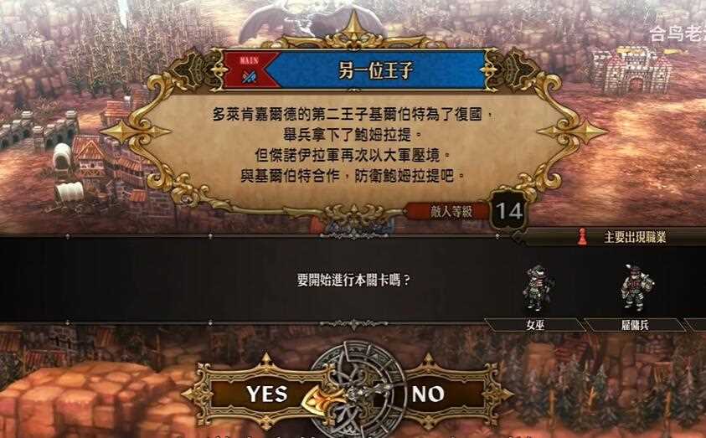
Task: Confirm with the YES button
Action: point(266,394)
